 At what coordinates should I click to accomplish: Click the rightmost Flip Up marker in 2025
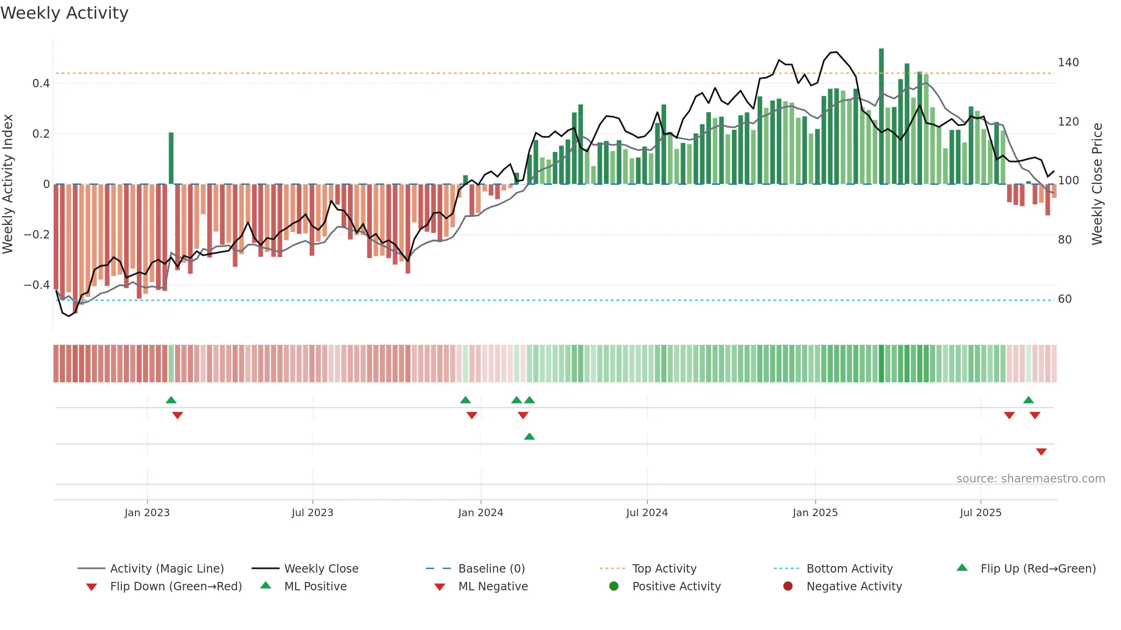click(1029, 400)
